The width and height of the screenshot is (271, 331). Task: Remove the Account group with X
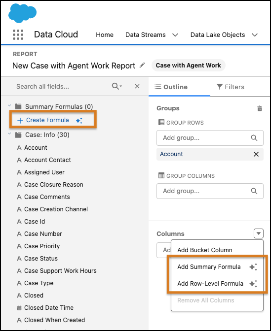[x=256, y=154]
